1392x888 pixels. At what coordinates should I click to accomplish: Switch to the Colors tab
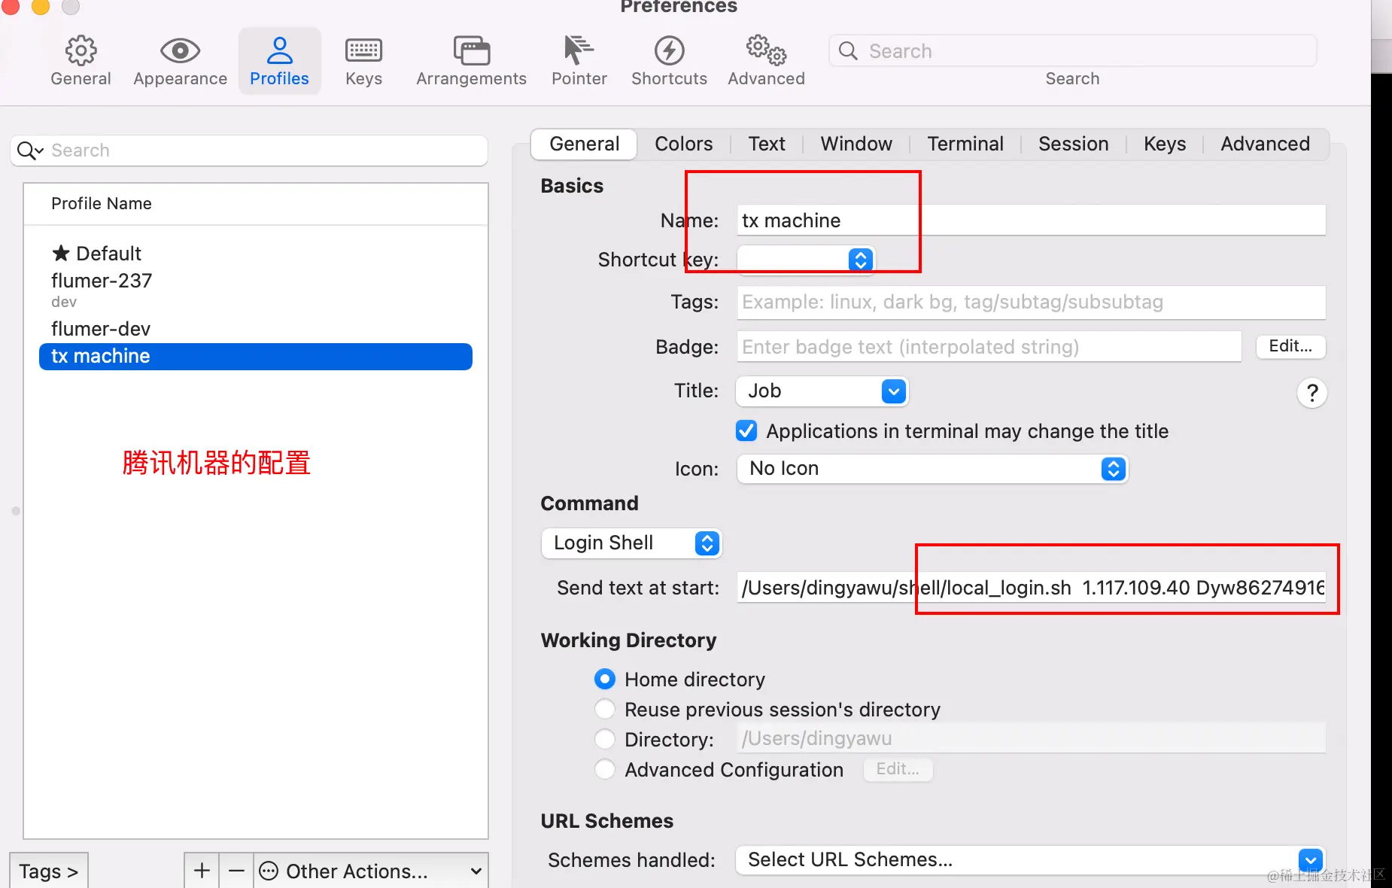tap(683, 144)
